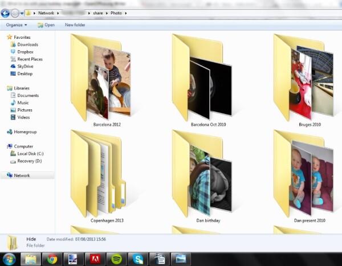Click the Network segment in address bar
The image size is (342, 266).
(x=46, y=13)
